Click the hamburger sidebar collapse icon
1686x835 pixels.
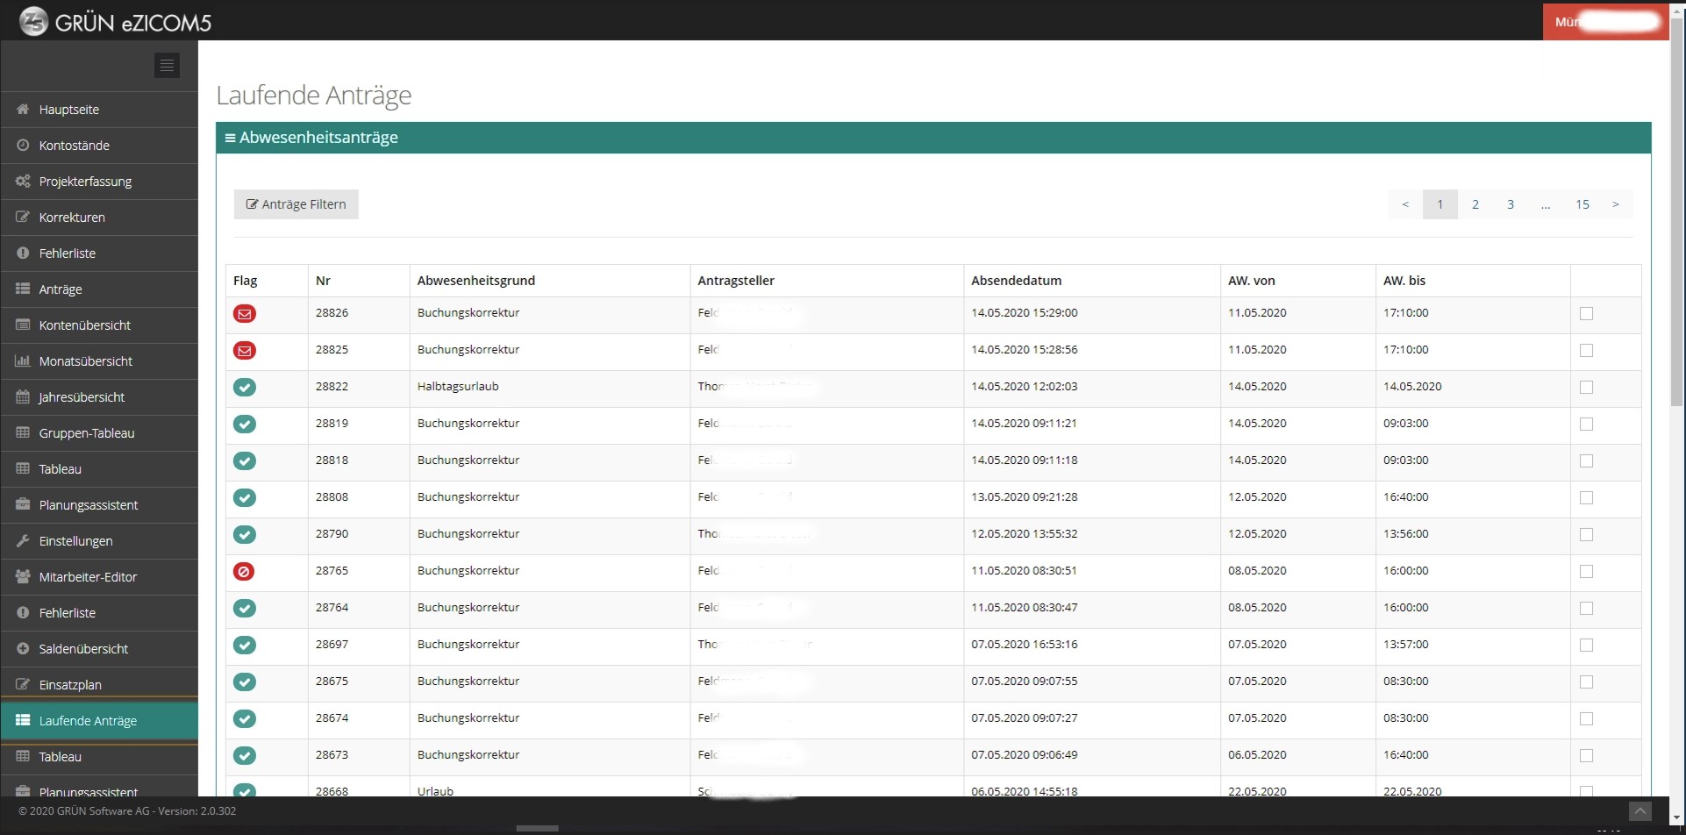click(x=167, y=66)
